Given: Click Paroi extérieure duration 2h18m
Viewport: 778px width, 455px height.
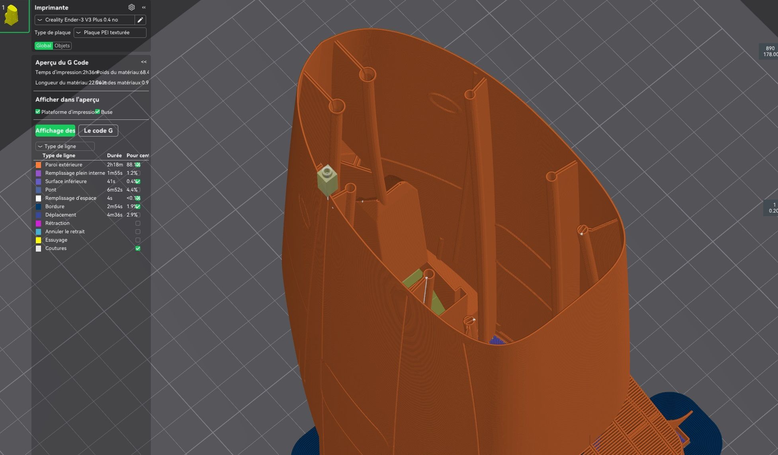Looking at the screenshot, I should pyautogui.click(x=115, y=165).
